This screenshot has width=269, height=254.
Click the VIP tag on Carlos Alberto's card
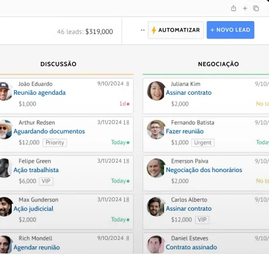[202, 219]
